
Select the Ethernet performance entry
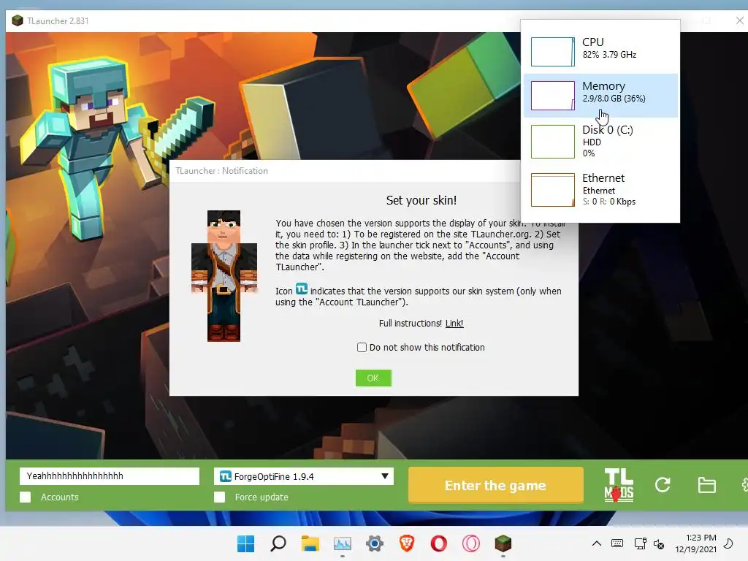[x=600, y=190]
